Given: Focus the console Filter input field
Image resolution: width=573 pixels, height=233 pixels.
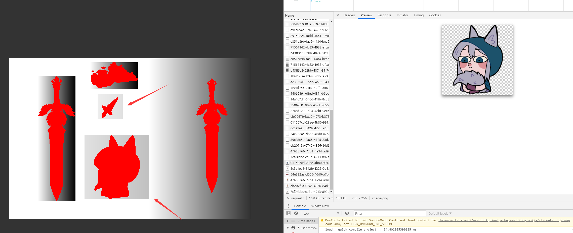Looking at the screenshot, I should (390, 213).
